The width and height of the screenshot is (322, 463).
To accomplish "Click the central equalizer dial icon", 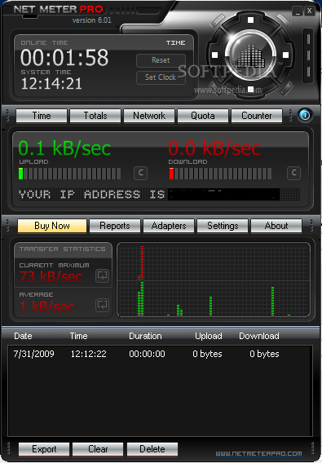I will click(251, 55).
